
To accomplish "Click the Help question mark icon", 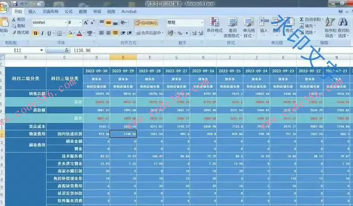I will pos(340,12).
